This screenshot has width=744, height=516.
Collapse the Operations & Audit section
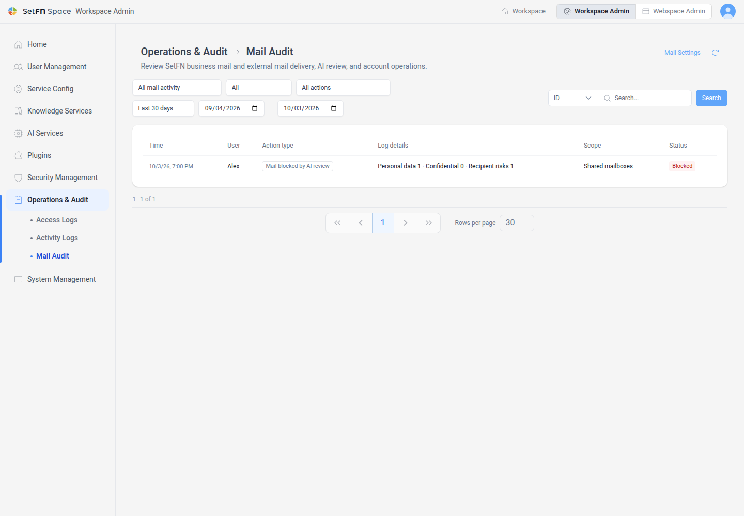(57, 200)
